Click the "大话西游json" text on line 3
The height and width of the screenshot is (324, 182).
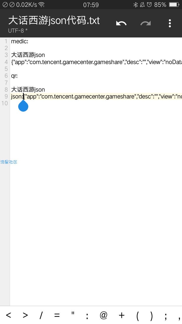28,55
